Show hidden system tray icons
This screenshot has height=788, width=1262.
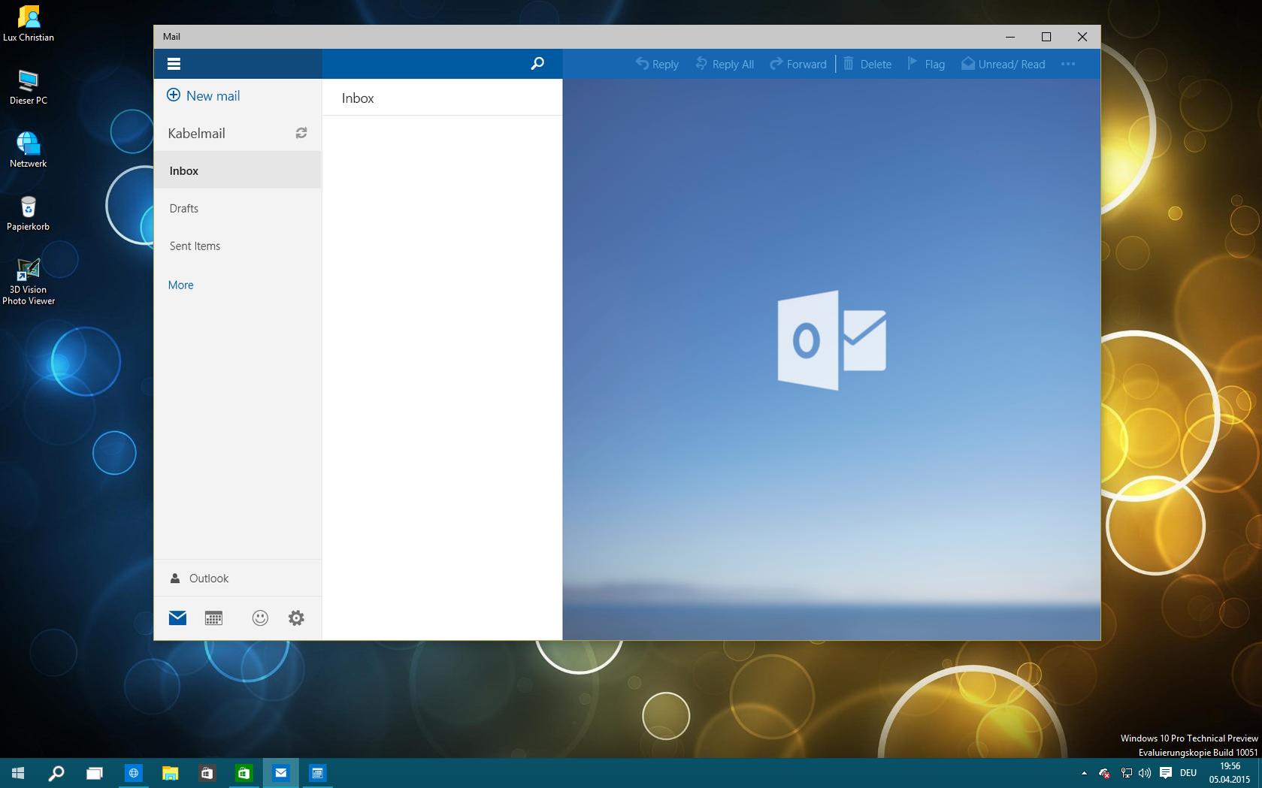tap(1084, 773)
